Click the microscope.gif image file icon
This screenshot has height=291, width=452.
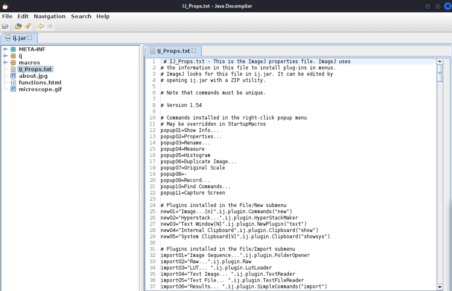pos(13,89)
